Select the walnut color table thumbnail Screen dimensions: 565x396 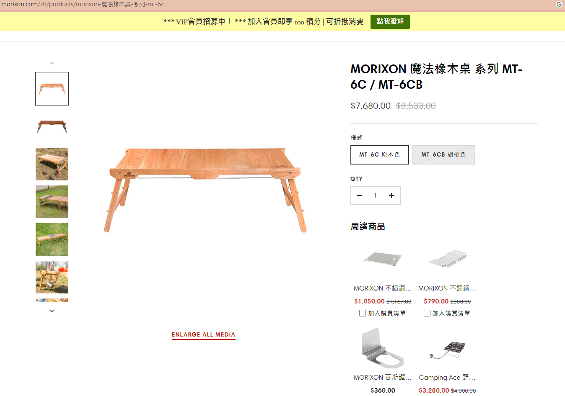point(52,126)
